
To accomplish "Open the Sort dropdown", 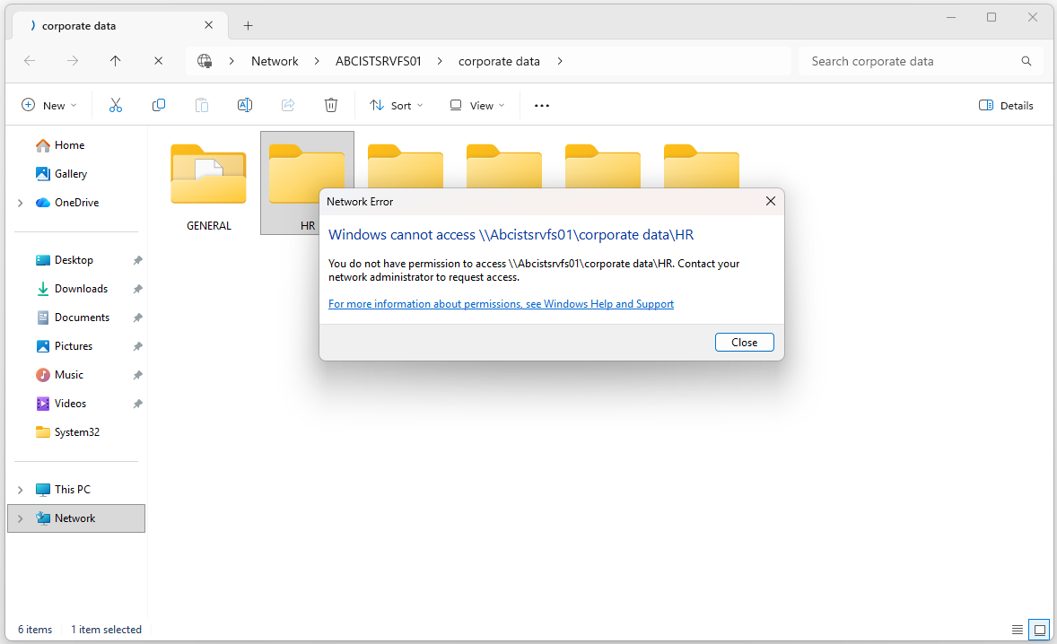I will tap(397, 106).
